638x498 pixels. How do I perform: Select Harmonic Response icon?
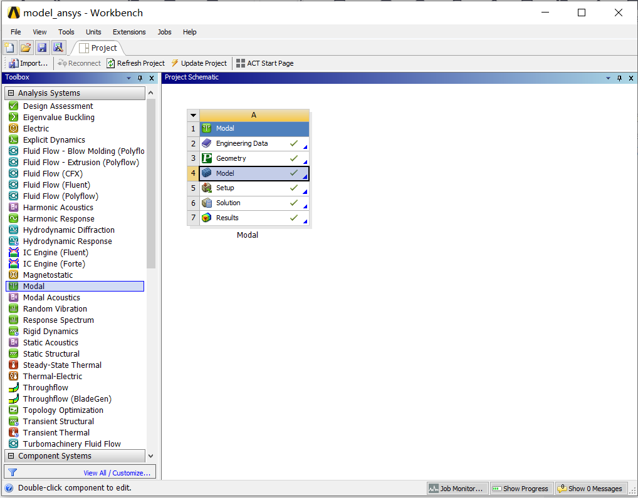click(x=13, y=218)
